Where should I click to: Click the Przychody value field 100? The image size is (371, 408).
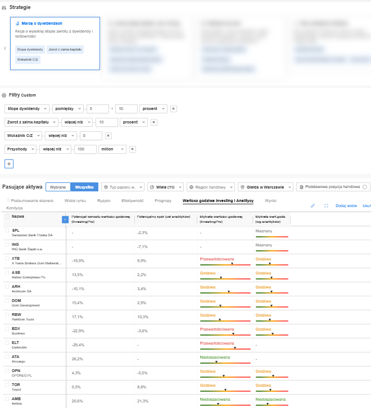(85, 149)
